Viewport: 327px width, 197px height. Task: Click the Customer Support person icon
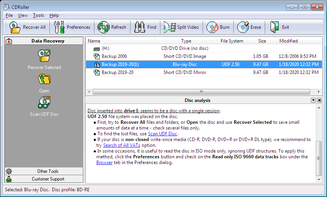(9, 179)
